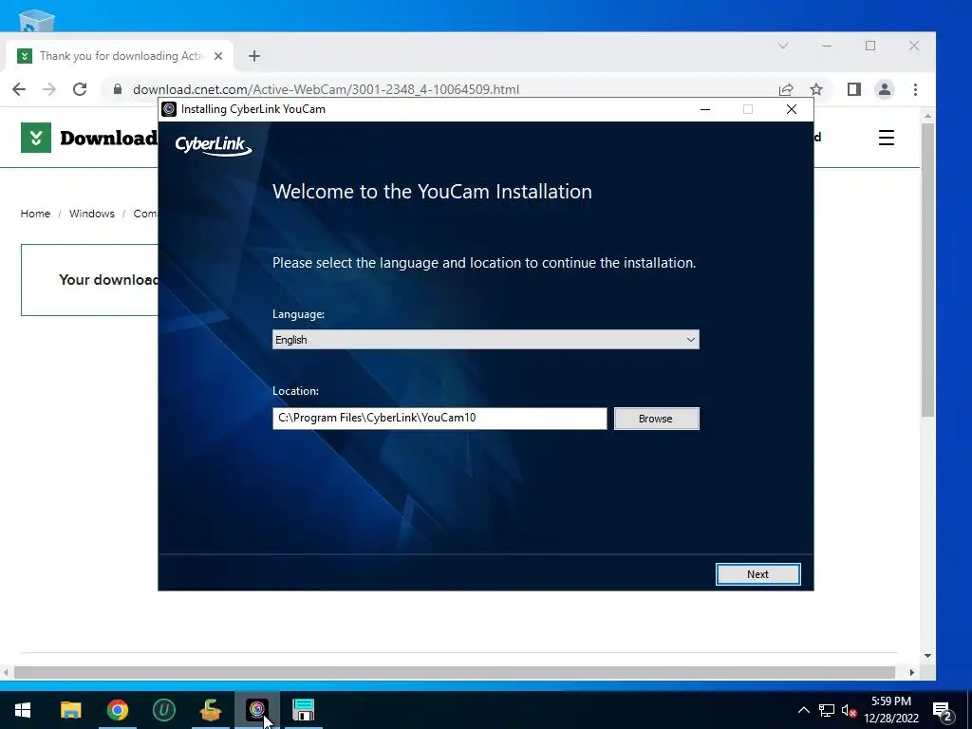Click the download.cnet.com URL in the address bar
Image resolution: width=972 pixels, height=729 pixels.
tap(326, 89)
